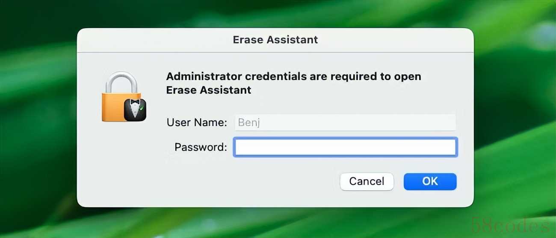Image resolution: width=556 pixels, height=238 pixels.
Task: Confirm credentials with the OK button
Action: click(x=430, y=181)
